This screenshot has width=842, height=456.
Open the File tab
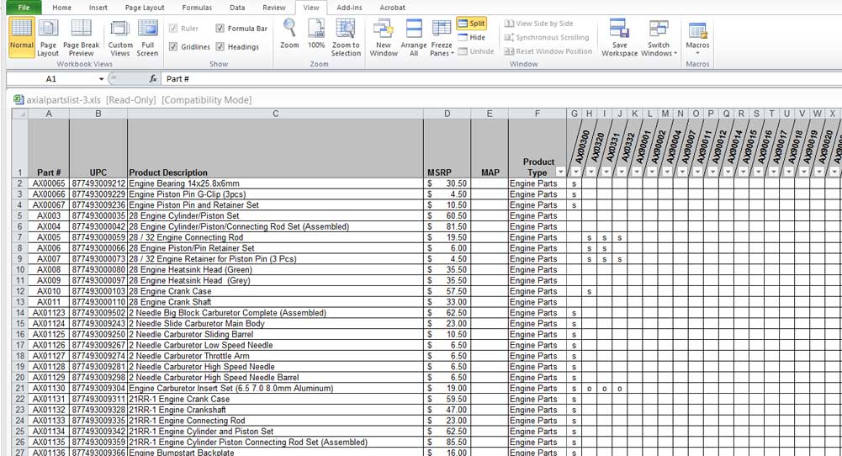(x=24, y=8)
